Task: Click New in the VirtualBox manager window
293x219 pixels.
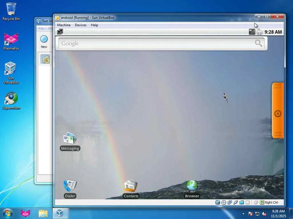Action: (x=44, y=42)
